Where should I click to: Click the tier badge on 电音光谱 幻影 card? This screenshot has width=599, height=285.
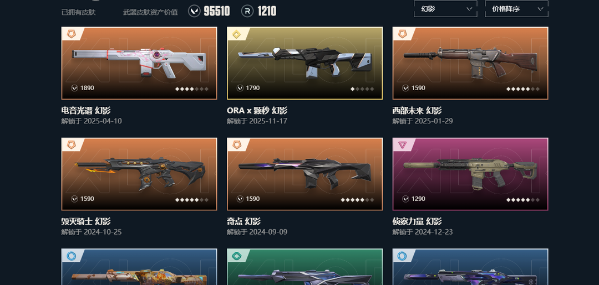(x=72, y=34)
